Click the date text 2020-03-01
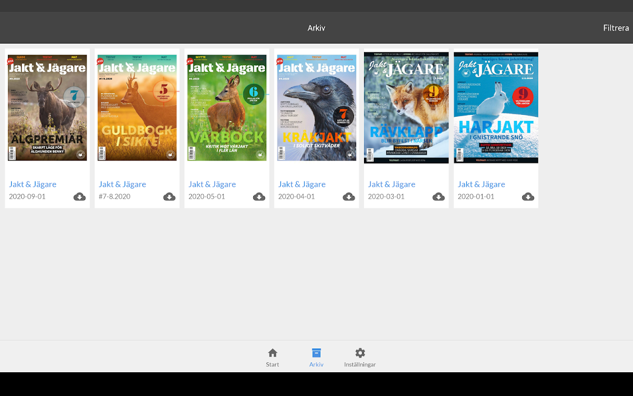 pos(386,197)
